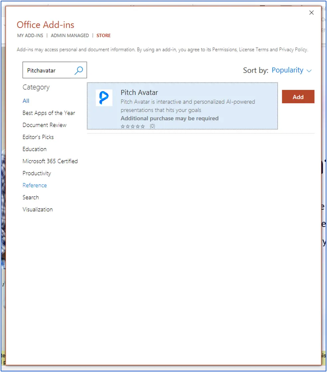Open the Pitch Avatar title link

pyautogui.click(x=139, y=93)
